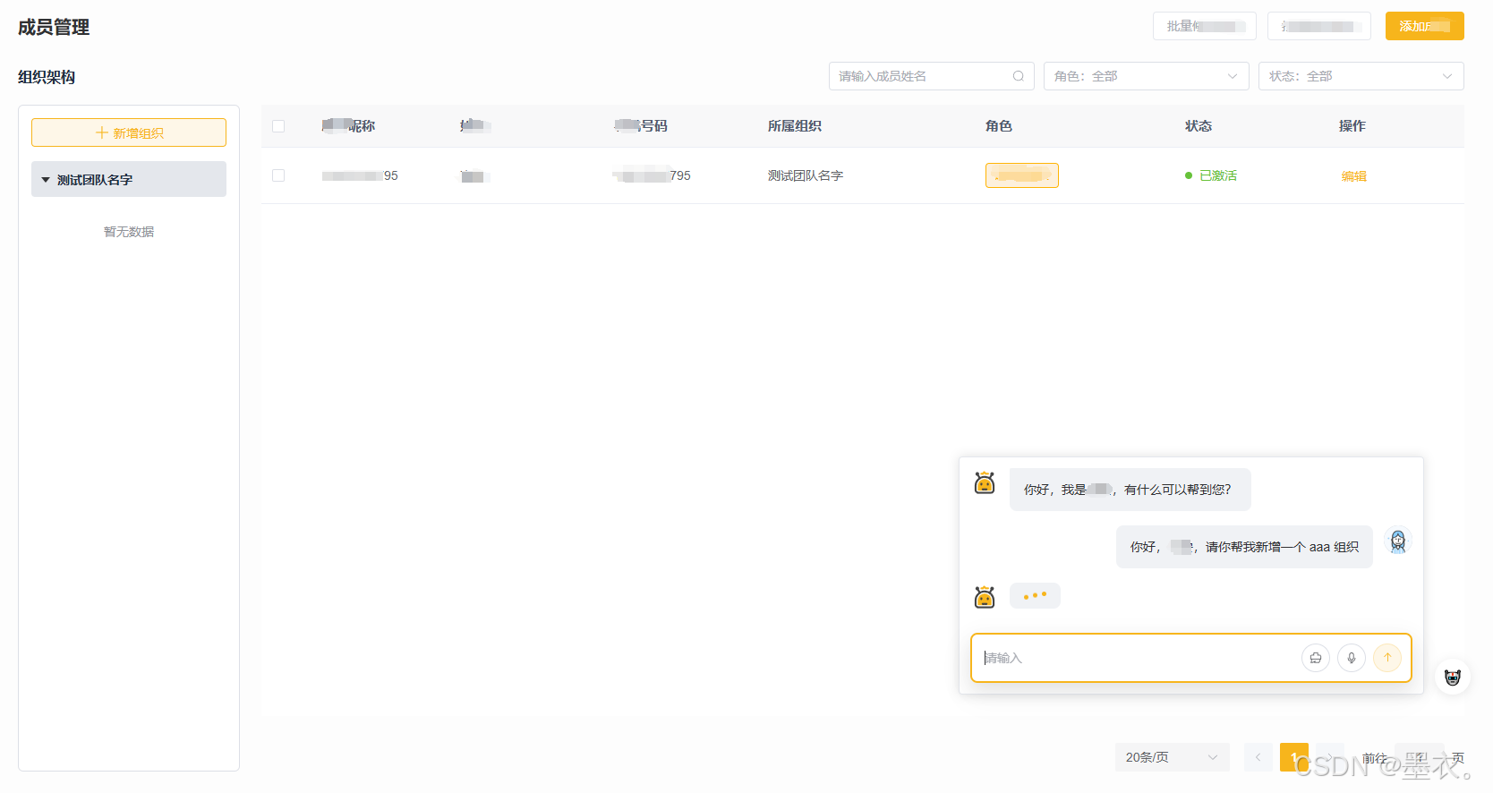Click the orange role tag in the member row

(1022, 175)
